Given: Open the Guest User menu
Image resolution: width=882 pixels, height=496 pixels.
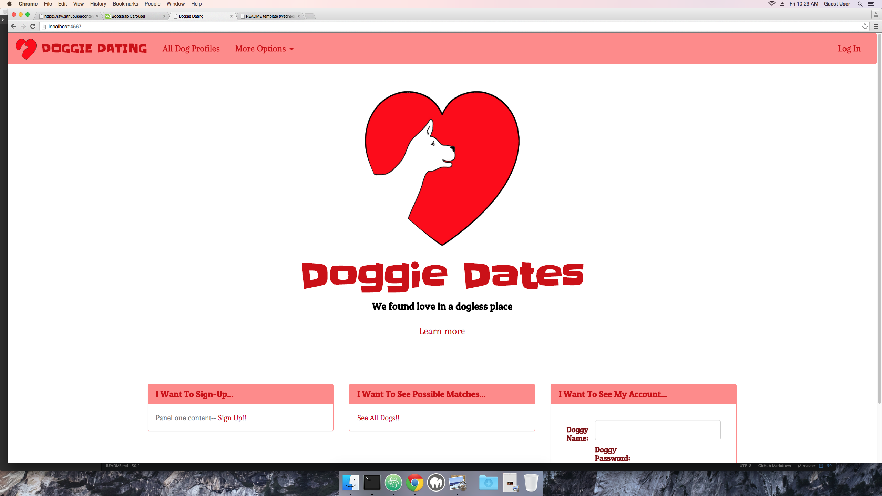Looking at the screenshot, I should 837,4.
